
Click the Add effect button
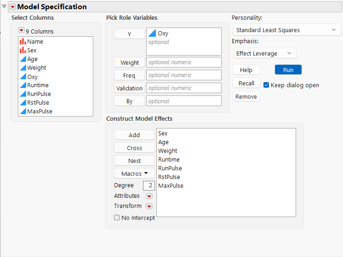coord(134,135)
